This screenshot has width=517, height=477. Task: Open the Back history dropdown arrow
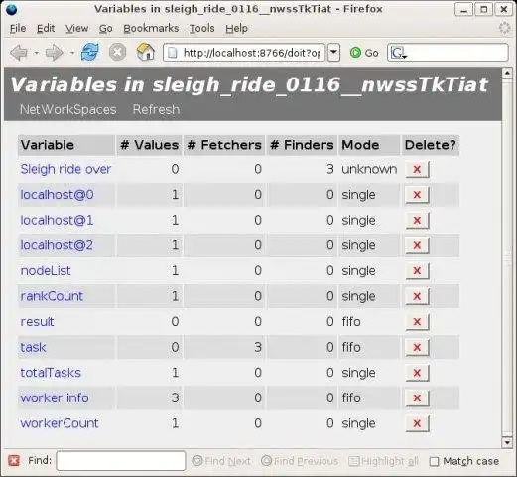[36, 53]
